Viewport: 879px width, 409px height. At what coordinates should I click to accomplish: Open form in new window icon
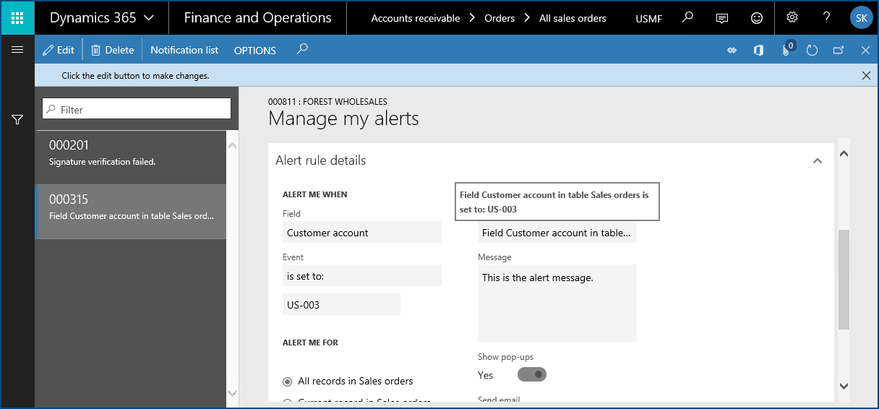point(839,51)
